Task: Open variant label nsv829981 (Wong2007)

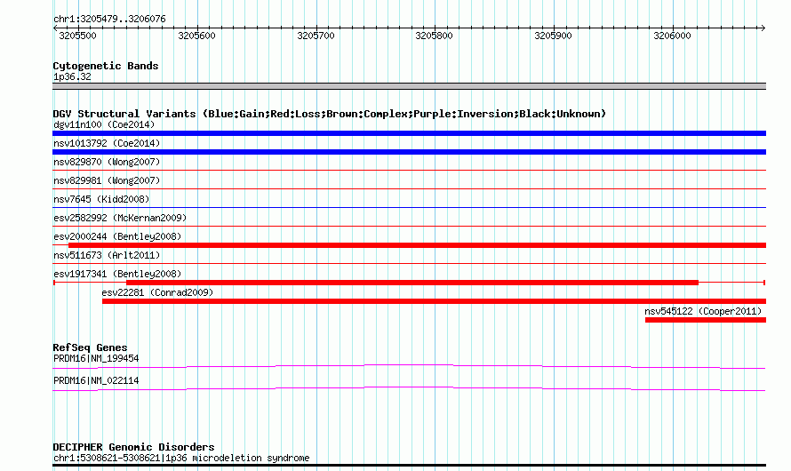Action: tap(107, 180)
